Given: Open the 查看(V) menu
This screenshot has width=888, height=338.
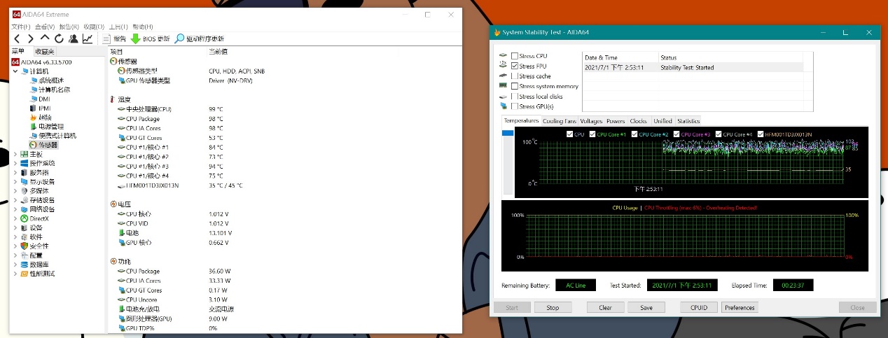Looking at the screenshot, I should coord(46,27).
